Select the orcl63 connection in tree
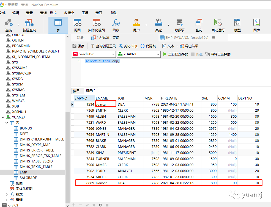Screen dimensions: 271x207 [13, 205]
